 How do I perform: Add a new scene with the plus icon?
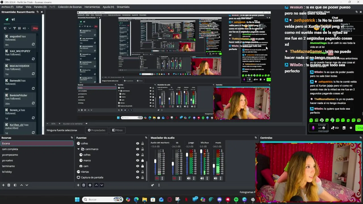3,185
